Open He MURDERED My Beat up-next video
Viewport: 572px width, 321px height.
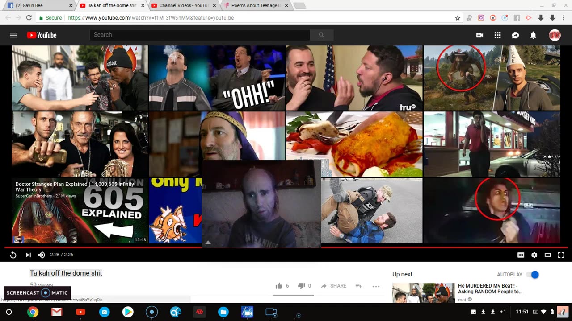[x=490, y=288]
